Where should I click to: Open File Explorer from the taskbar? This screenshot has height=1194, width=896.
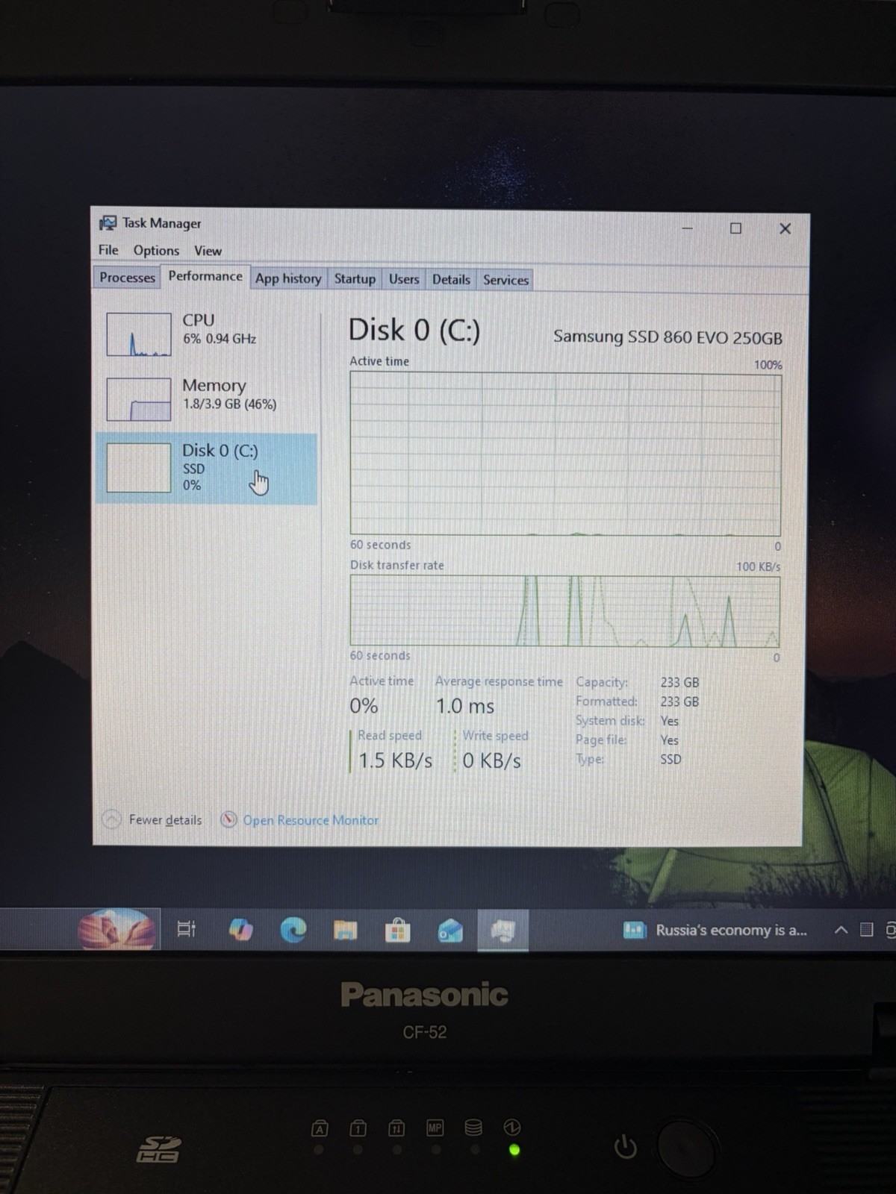[345, 930]
